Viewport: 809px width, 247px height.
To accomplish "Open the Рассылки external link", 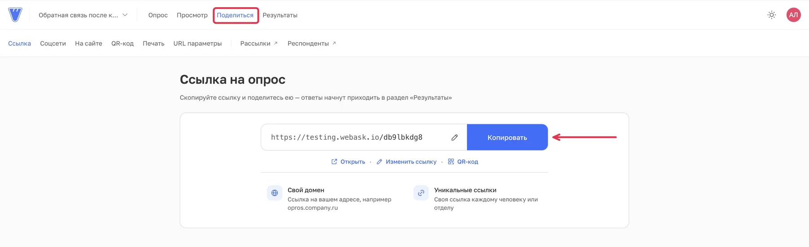I will click(x=259, y=44).
